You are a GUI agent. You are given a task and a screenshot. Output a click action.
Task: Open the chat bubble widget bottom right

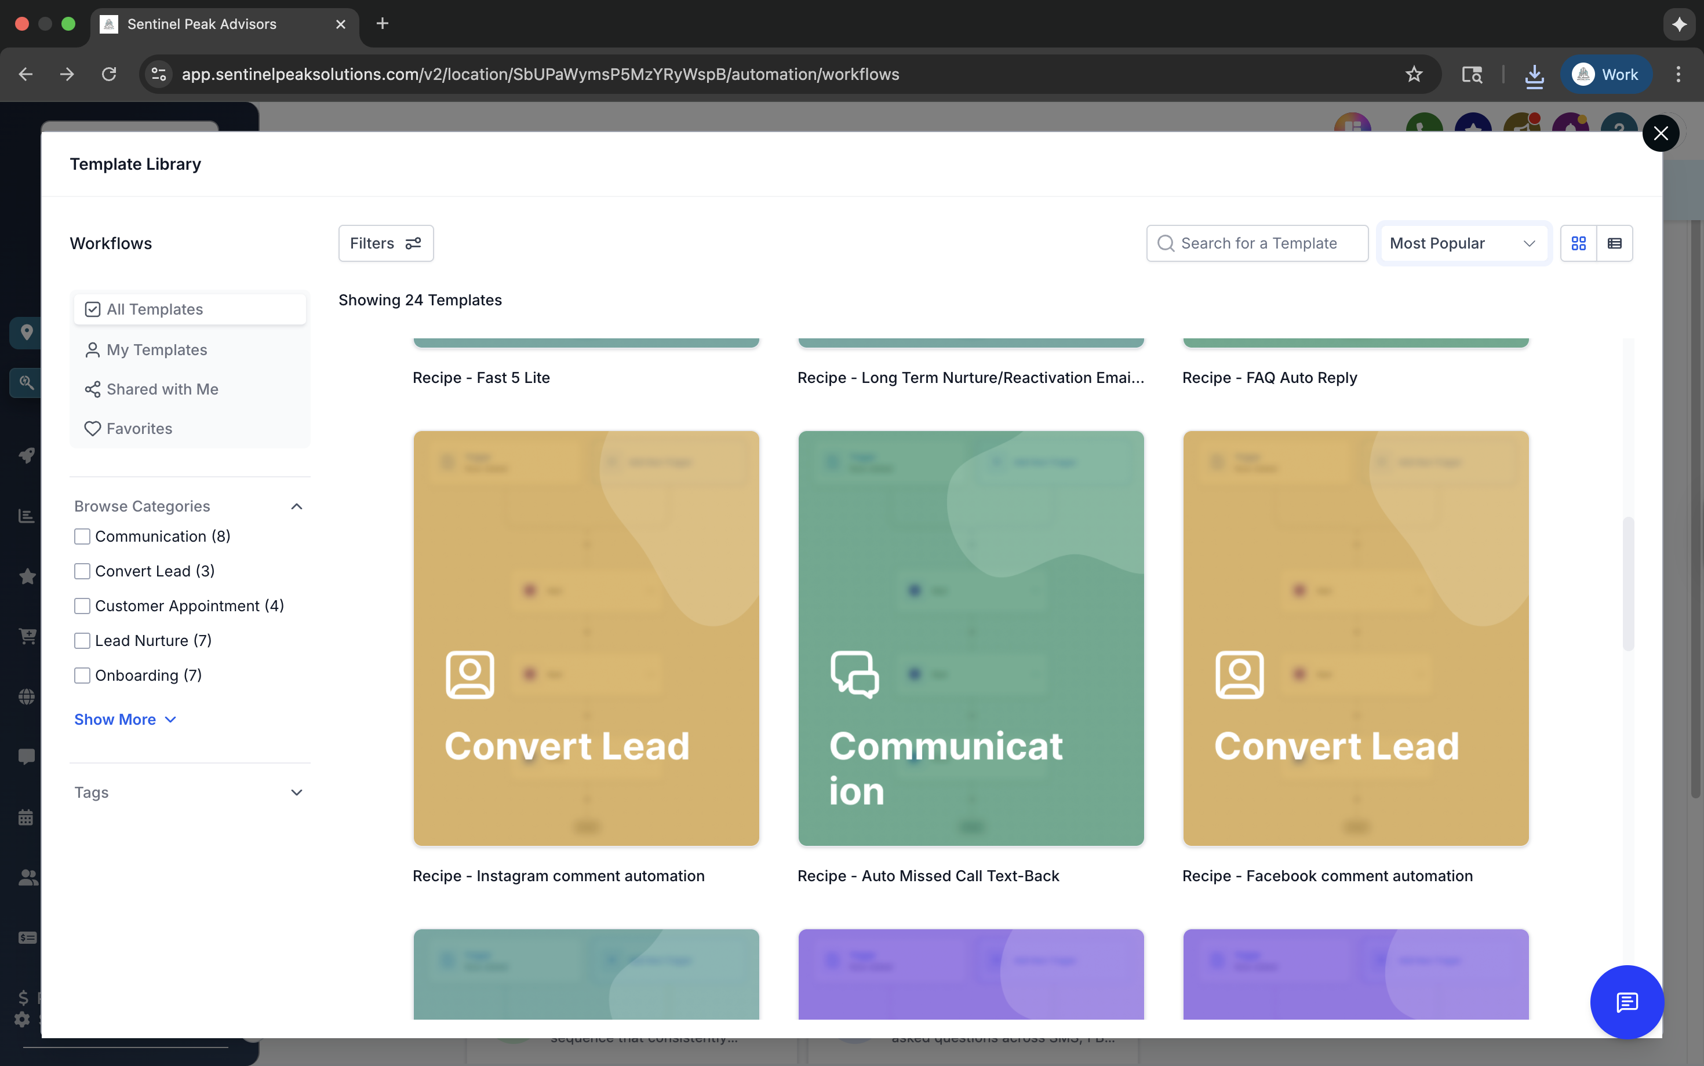(1626, 1002)
